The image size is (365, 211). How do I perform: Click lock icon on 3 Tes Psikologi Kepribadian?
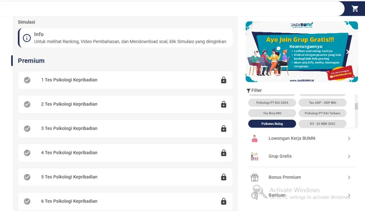click(x=223, y=128)
